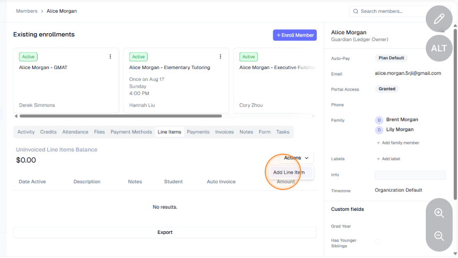Toggle Has Younger Siblings checkbox

(x=377, y=242)
